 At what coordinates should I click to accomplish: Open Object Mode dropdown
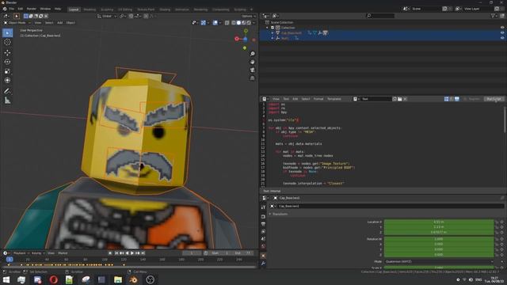17,23
